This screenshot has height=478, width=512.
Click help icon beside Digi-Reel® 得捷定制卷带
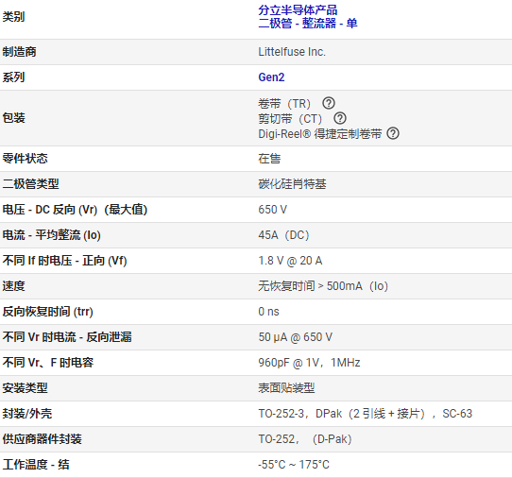393,133
